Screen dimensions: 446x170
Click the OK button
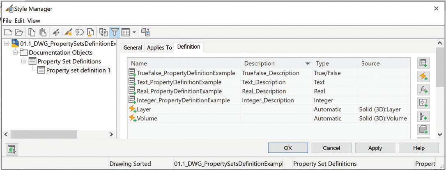point(288,148)
